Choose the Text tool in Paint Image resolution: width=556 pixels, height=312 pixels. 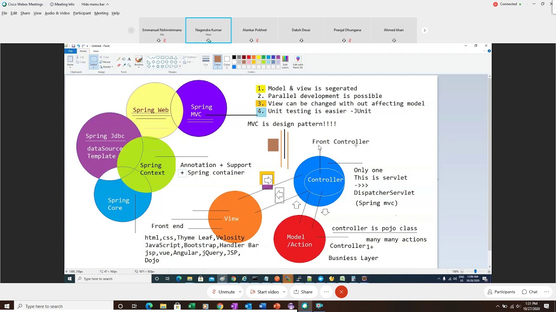click(x=129, y=59)
